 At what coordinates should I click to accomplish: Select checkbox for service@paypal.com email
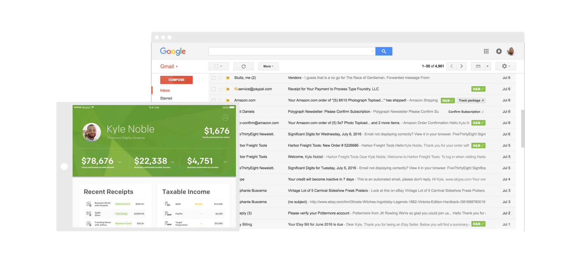(214, 89)
